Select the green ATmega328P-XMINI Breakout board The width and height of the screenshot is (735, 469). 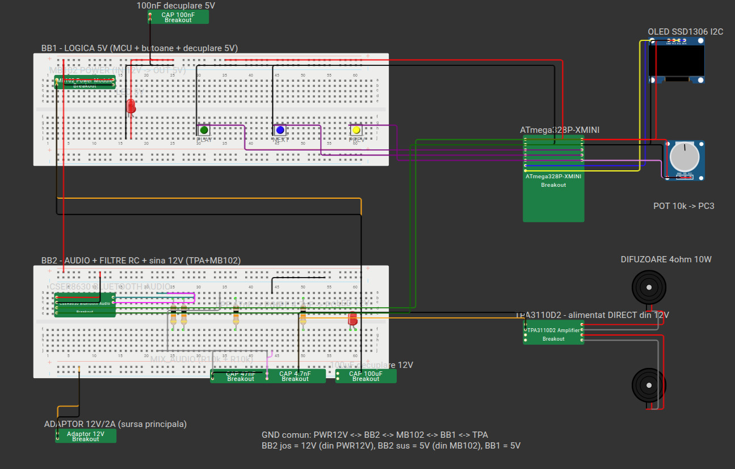click(553, 179)
